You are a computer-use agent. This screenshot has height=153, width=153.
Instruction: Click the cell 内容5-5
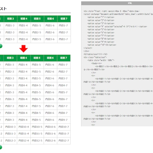pyautogui.click(x=37, y=92)
